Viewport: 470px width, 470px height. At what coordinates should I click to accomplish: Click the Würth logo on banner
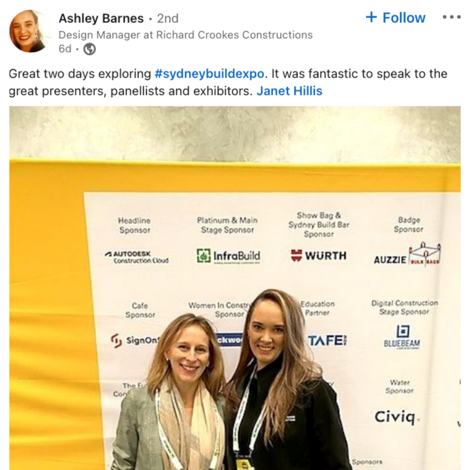tap(319, 255)
